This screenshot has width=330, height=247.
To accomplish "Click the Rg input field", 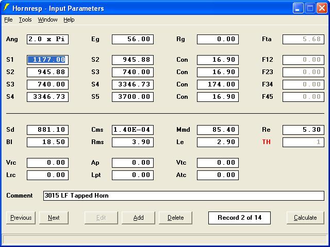I will point(218,39).
